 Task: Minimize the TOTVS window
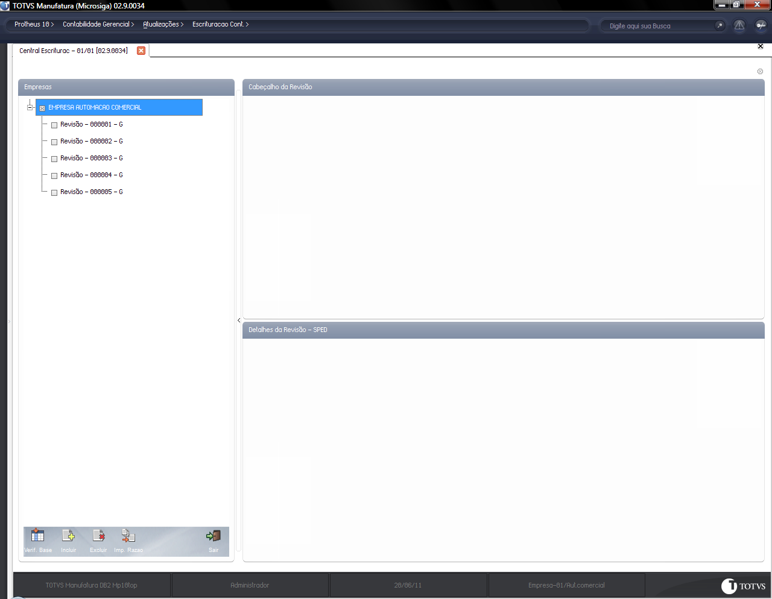[722, 5]
